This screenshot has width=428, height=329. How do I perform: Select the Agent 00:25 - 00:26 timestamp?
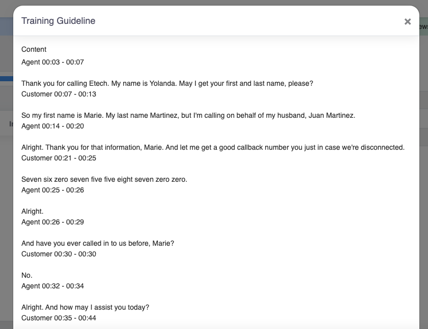pos(52,190)
